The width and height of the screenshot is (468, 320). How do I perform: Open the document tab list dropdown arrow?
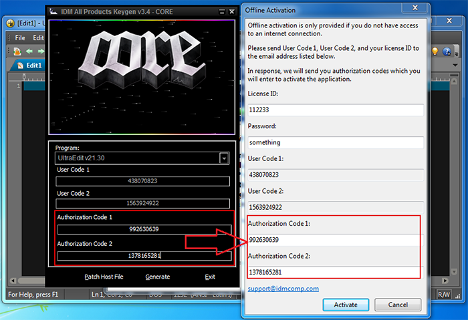pos(455,65)
